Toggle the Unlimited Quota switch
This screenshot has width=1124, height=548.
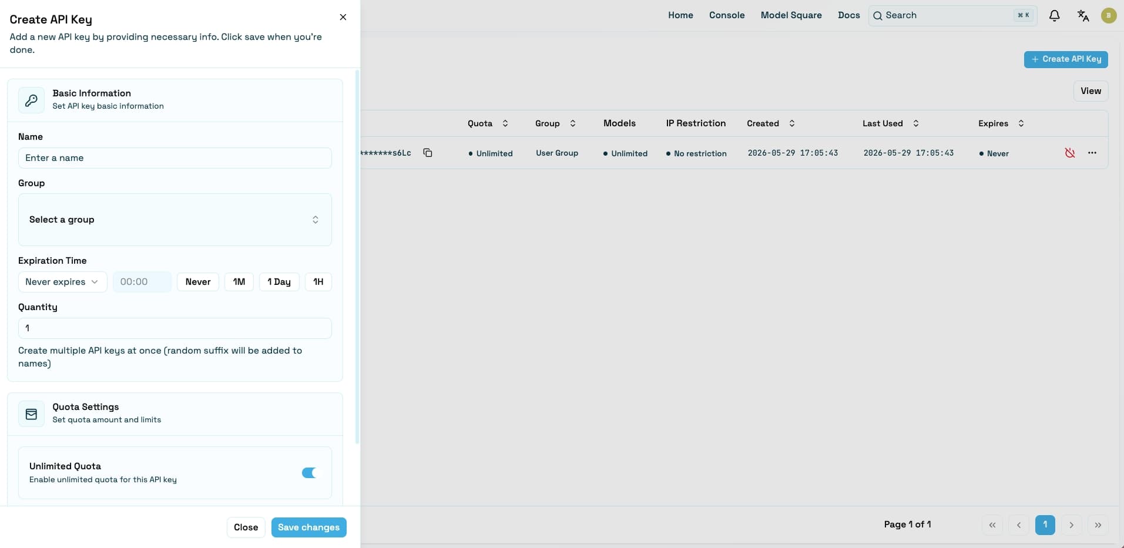(x=309, y=473)
